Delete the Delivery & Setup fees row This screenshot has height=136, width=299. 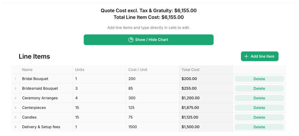(259, 127)
